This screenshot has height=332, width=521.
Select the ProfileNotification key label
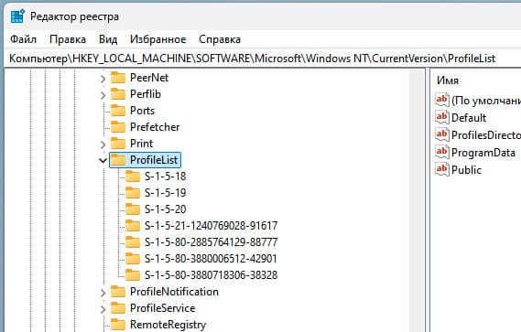174,292
